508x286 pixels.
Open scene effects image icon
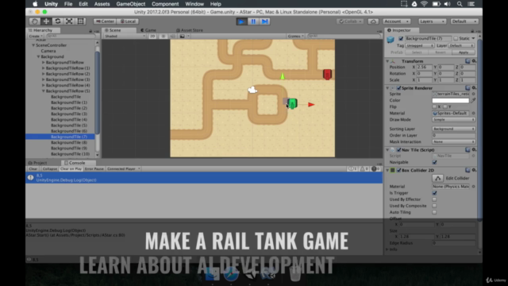click(182, 36)
